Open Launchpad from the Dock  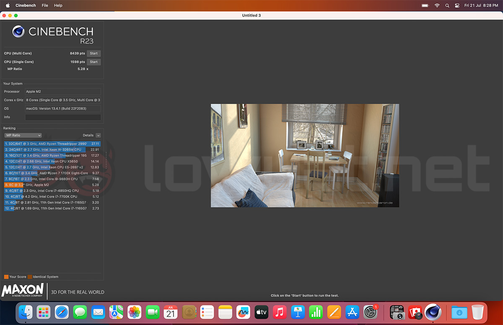pos(44,312)
